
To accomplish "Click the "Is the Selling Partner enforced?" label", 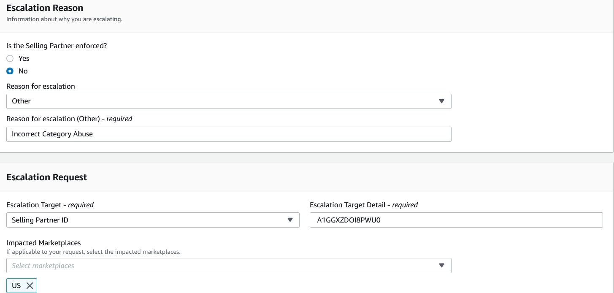I will [x=57, y=46].
